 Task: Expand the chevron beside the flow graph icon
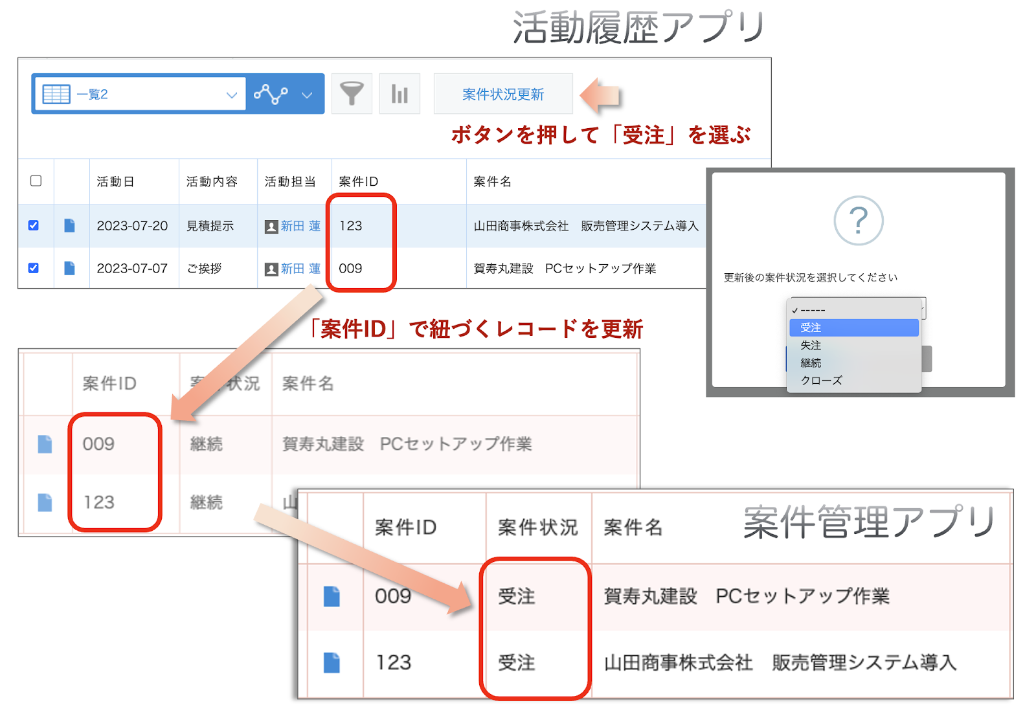[307, 95]
